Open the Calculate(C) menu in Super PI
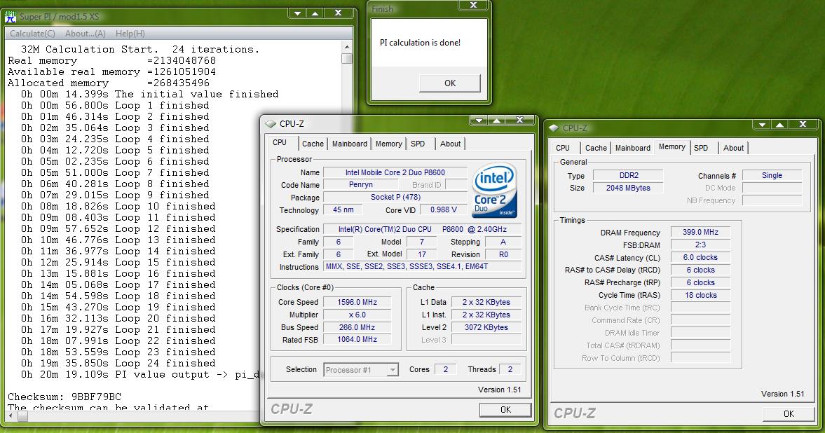Image resolution: width=825 pixels, height=433 pixels. 32,34
